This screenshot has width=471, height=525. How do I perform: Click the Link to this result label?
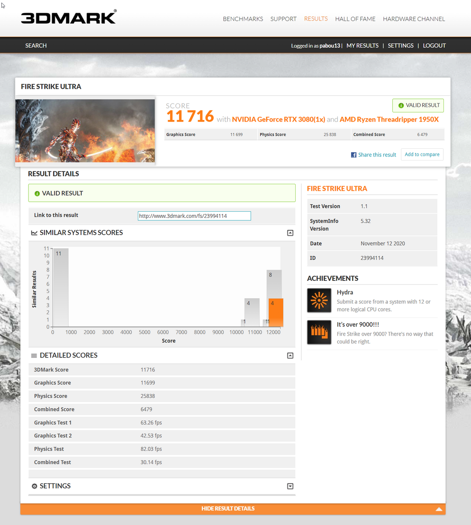(56, 215)
